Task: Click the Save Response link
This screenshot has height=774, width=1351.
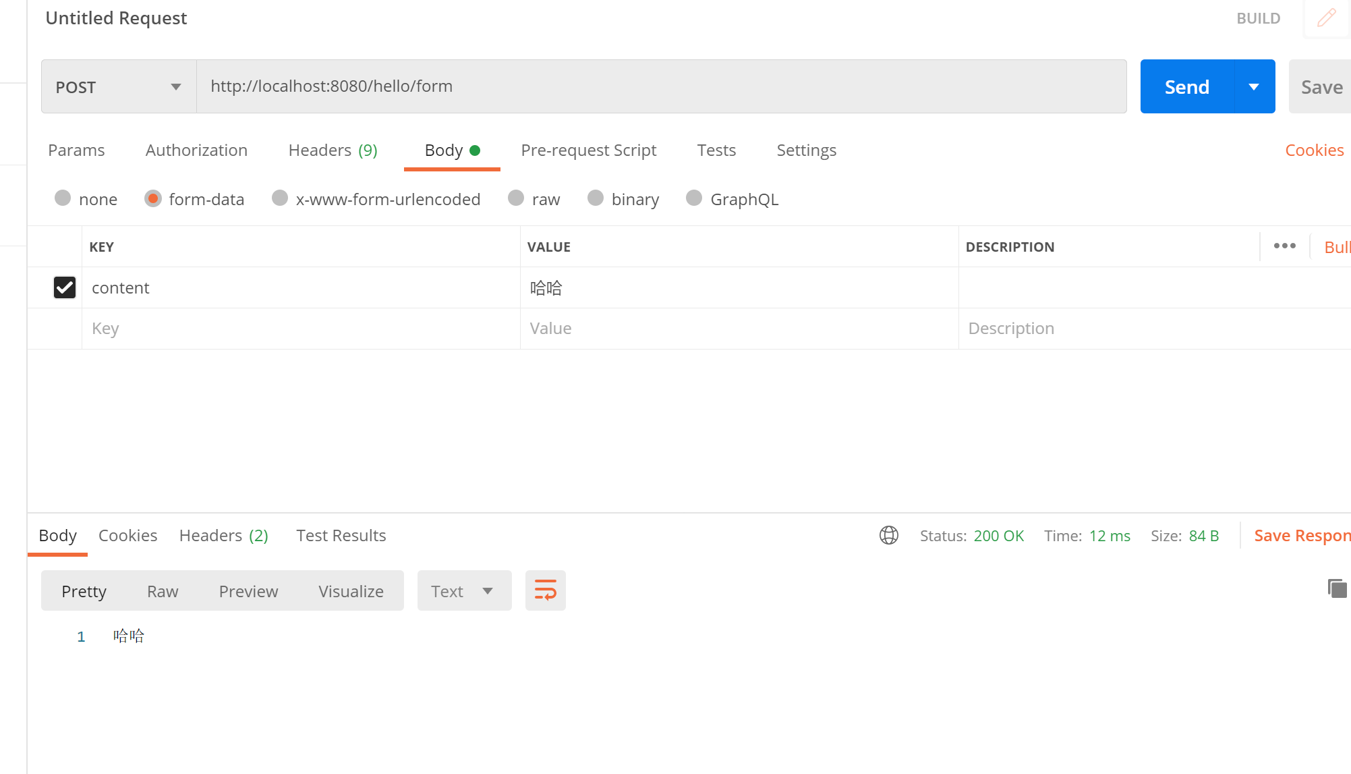Action: [x=1302, y=535]
